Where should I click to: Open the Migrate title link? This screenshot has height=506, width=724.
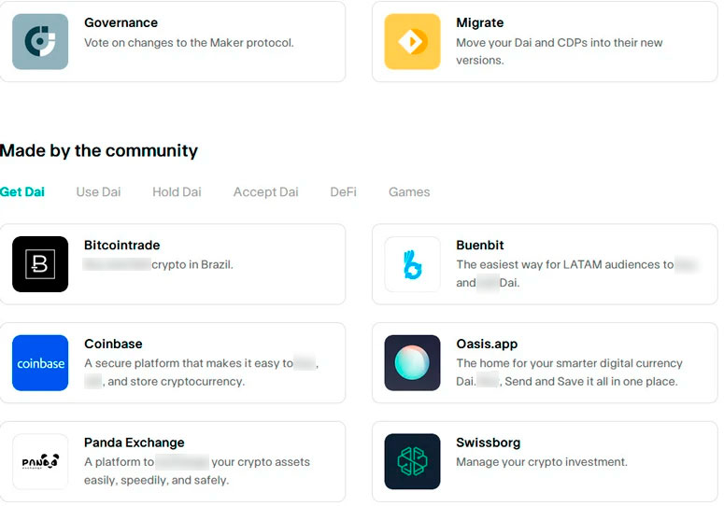tap(479, 22)
